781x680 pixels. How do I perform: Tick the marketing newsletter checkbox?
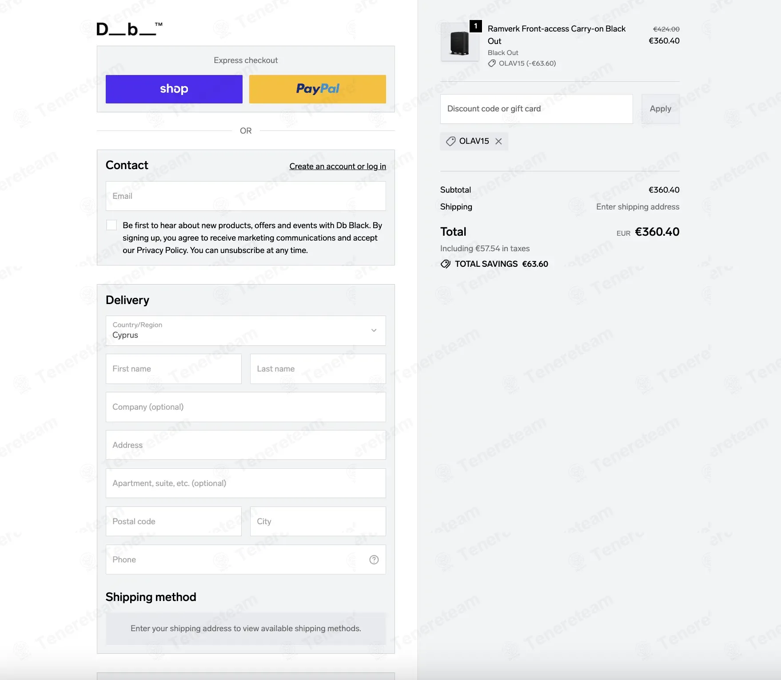click(x=112, y=225)
